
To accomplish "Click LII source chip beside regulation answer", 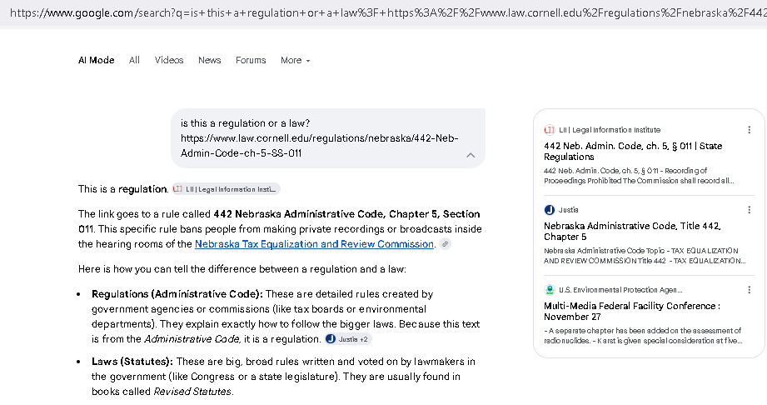I will (x=226, y=189).
